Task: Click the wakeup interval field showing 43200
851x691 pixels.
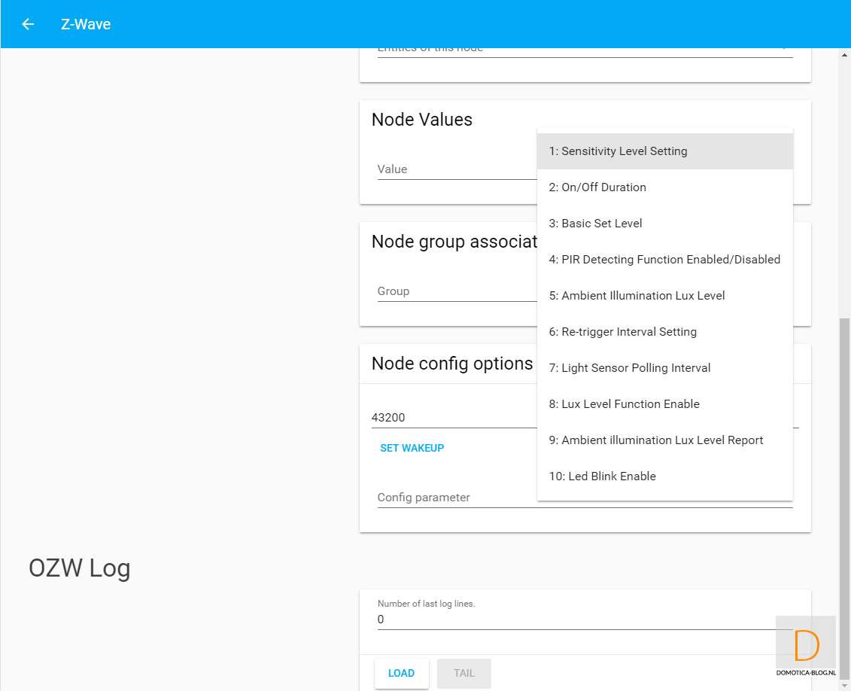Action: point(451,418)
